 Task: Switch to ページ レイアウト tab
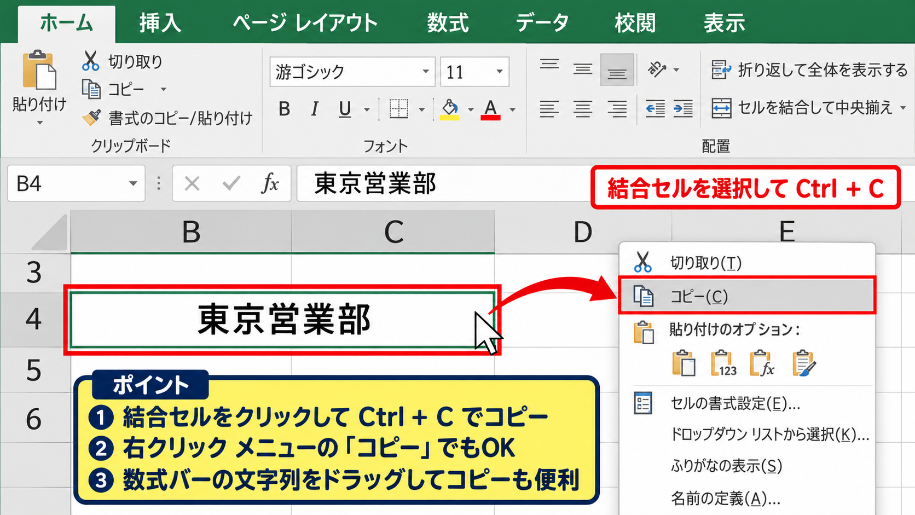pyautogui.click(x=305, y=23)
